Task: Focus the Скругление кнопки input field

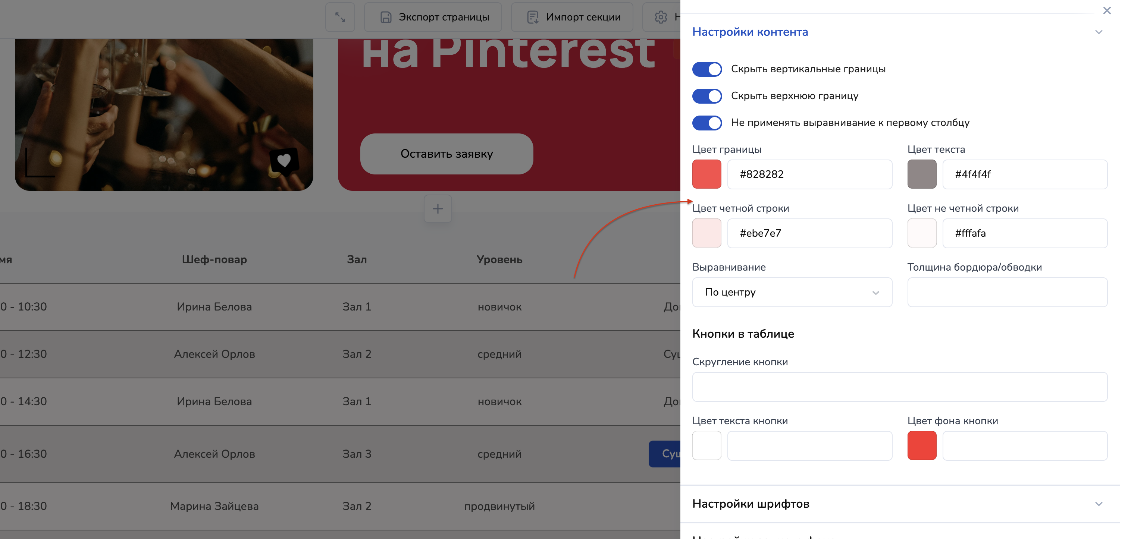Action: [899, 387]
